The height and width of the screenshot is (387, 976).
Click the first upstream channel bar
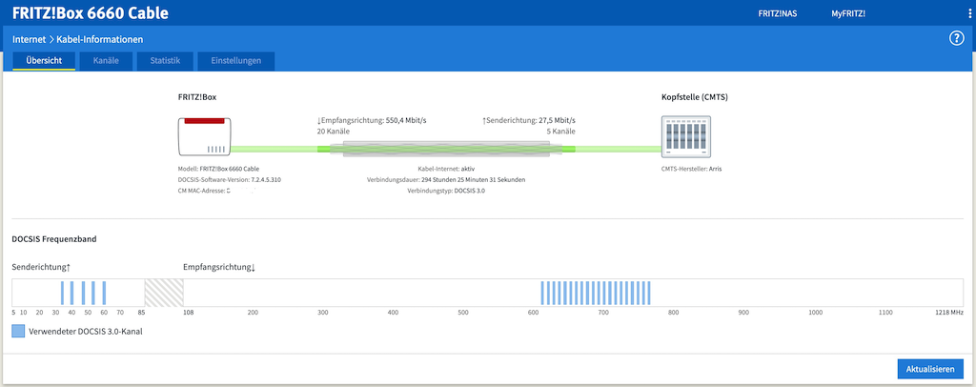pyautogui.click(x=63, y=292)
